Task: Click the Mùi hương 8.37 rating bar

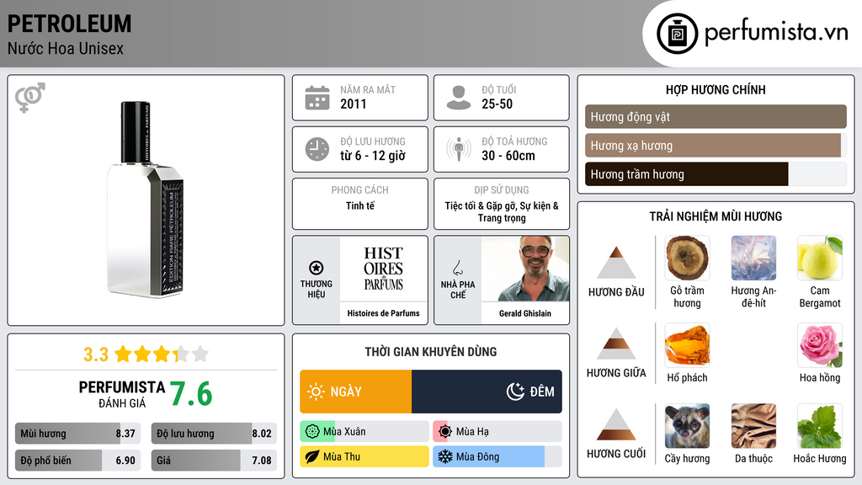Action: 78,434
